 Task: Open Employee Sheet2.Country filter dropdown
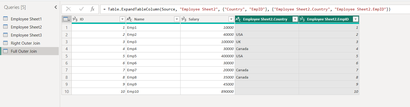coord(295,19)
